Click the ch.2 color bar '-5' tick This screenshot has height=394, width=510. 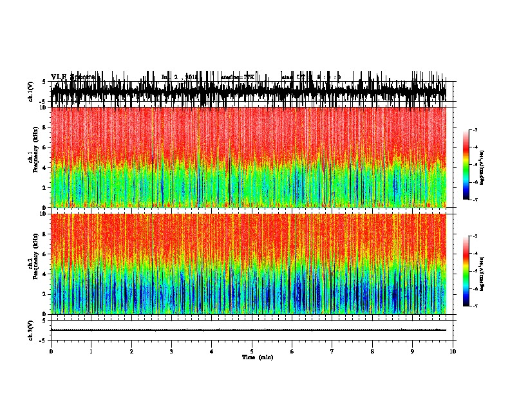click(x=475, y=271)
